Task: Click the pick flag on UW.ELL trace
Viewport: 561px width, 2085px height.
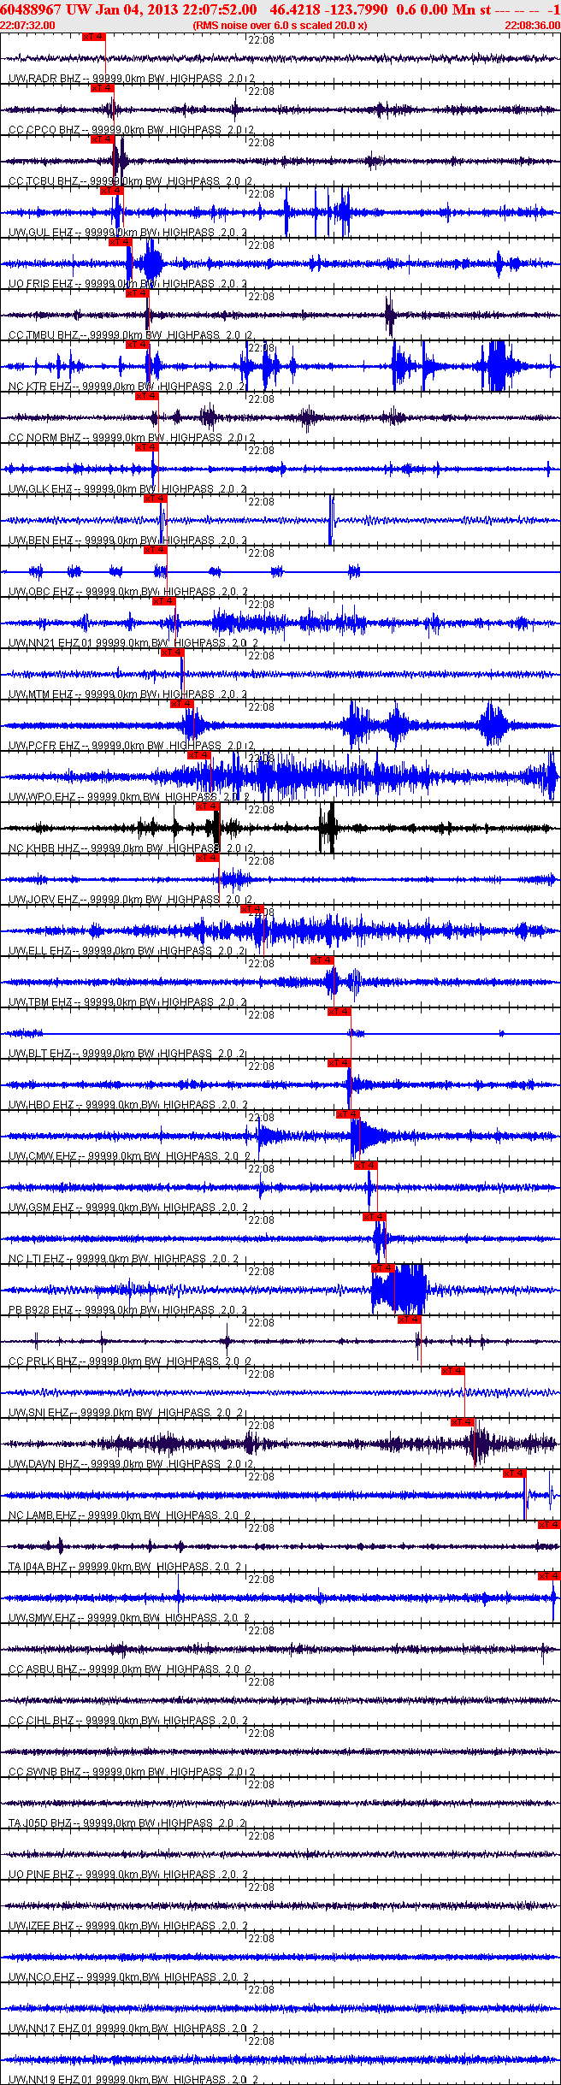Action: [x=252, y=909]
